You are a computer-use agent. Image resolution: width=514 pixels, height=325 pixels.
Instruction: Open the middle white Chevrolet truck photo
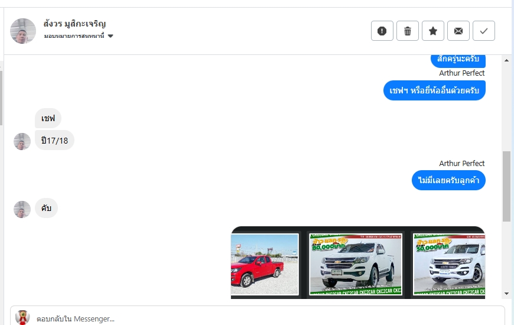point(356,264)
